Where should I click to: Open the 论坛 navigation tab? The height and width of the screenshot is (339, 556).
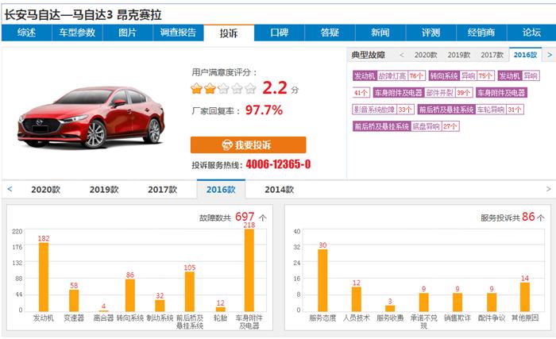(x=531, y=33)
